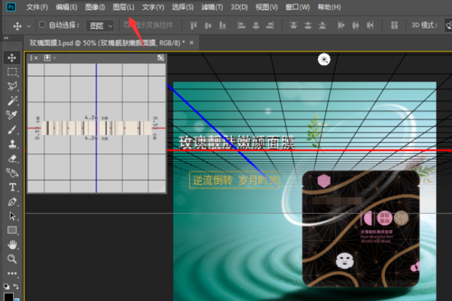The width and height of the screenshot is (452, 301).
Task: Close the 玫瑰面膜3.psd document tab
Action: [x=191, y=43]
